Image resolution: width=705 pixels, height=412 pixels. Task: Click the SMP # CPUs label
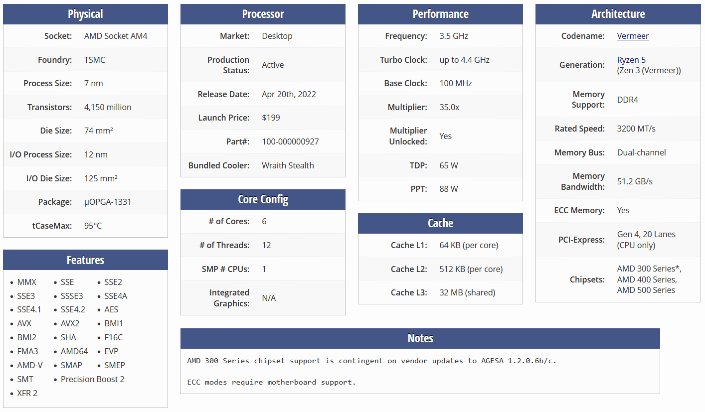(x=226, y=269)
